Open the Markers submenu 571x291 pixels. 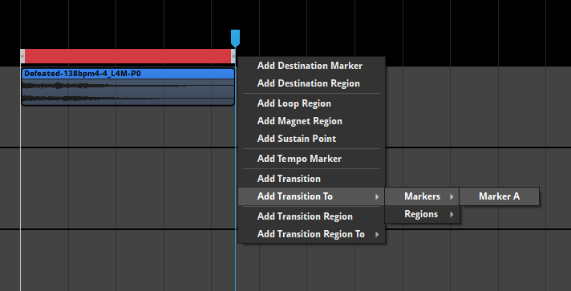click(423, 196)
